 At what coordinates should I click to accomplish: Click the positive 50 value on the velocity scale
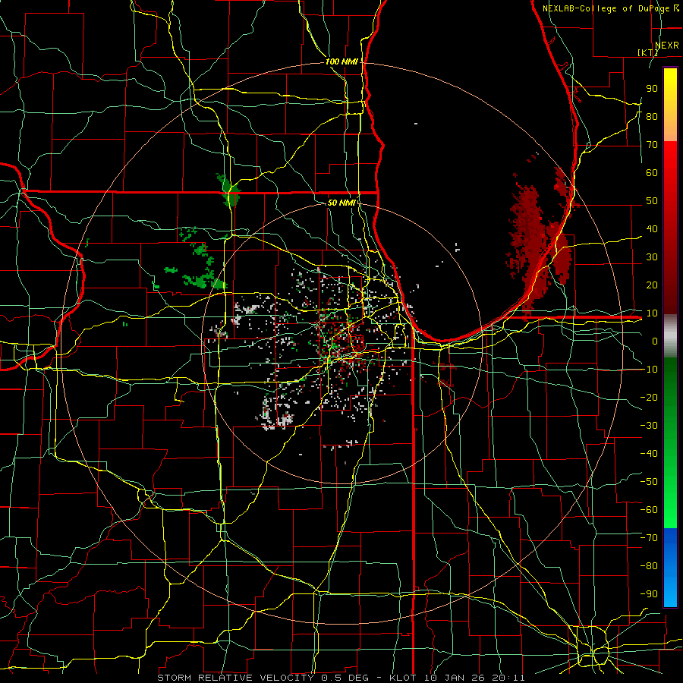pyautogui.click(x=652, y=201)
